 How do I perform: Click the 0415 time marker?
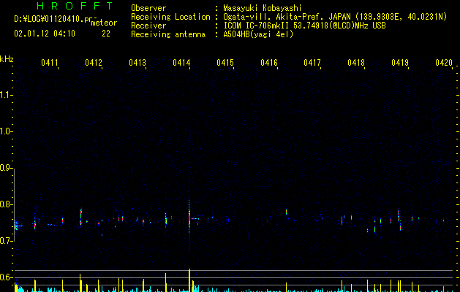pos(225,63)
